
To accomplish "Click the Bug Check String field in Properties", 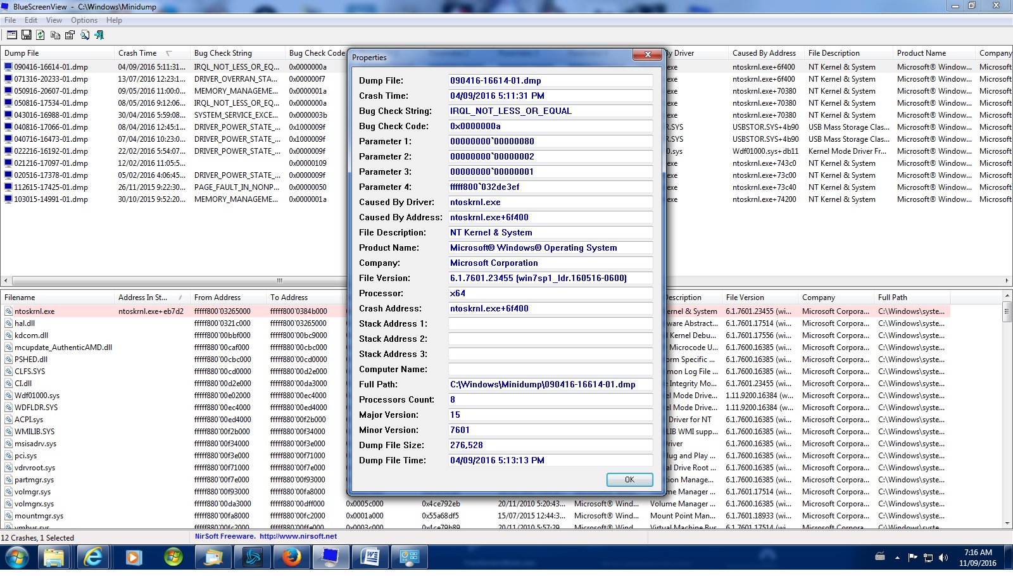I will (551, 111).
